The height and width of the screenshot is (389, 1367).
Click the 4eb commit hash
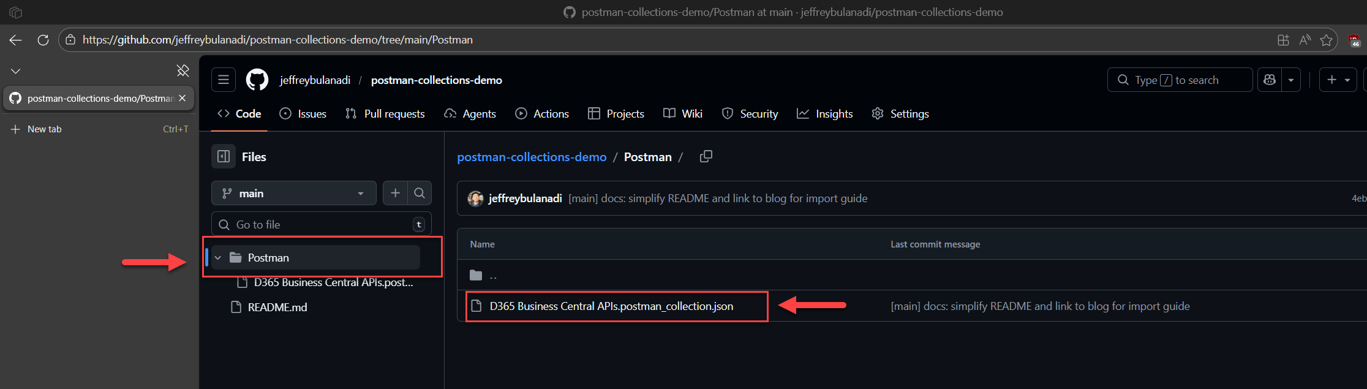(1359, 198)
